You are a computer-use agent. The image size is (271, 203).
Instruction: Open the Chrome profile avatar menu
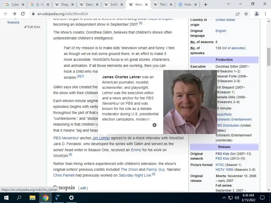click(x=257, y=14)
